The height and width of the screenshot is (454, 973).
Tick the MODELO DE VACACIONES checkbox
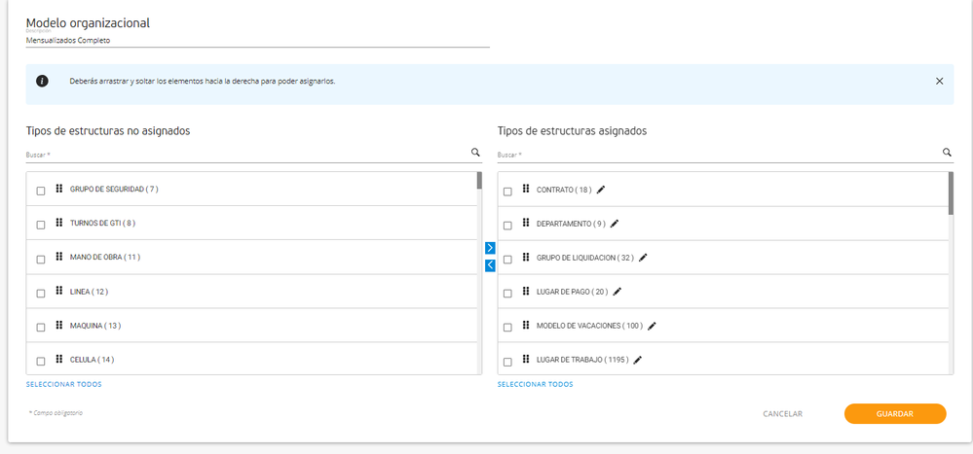[x=507, y=329]
